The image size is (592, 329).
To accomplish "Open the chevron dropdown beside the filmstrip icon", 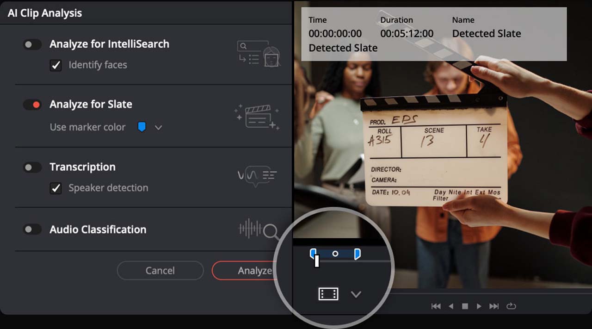I will pos(356,294).
